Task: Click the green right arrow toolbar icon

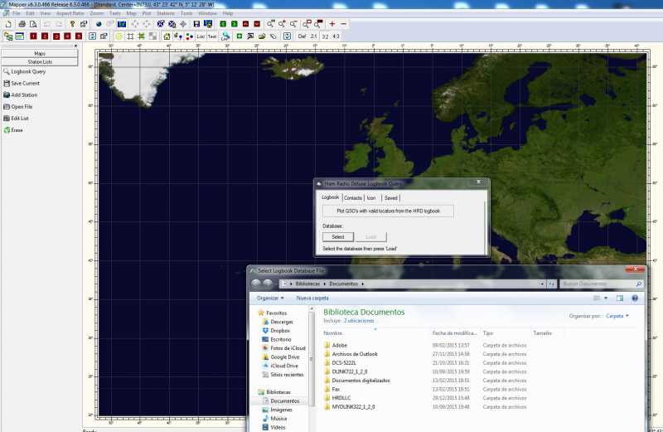Action: [235, 24]
